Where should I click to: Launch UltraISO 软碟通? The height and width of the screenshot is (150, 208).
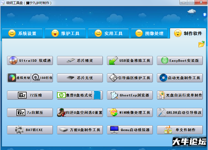[30, 60]
